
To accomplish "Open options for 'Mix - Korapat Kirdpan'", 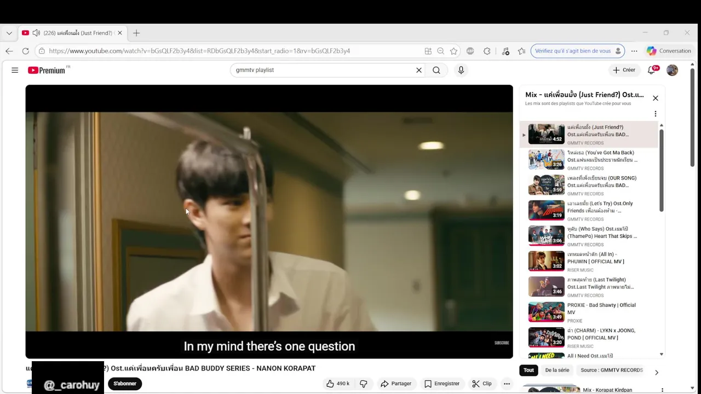I will click(662, 390).
